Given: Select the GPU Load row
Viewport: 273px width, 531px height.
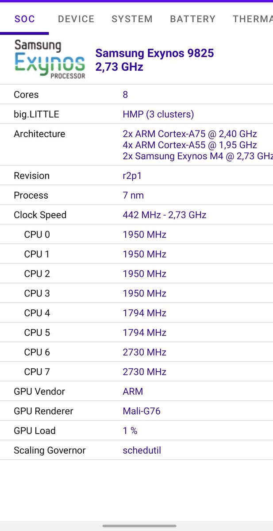Looking at the screenshot, I should [136, 431].
